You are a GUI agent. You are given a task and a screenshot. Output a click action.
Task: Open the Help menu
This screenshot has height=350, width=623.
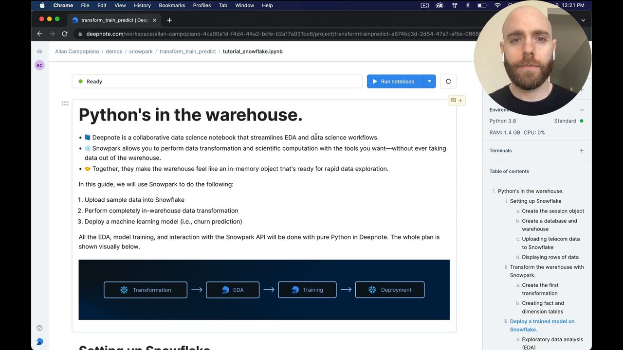click(x=267, y=5)
